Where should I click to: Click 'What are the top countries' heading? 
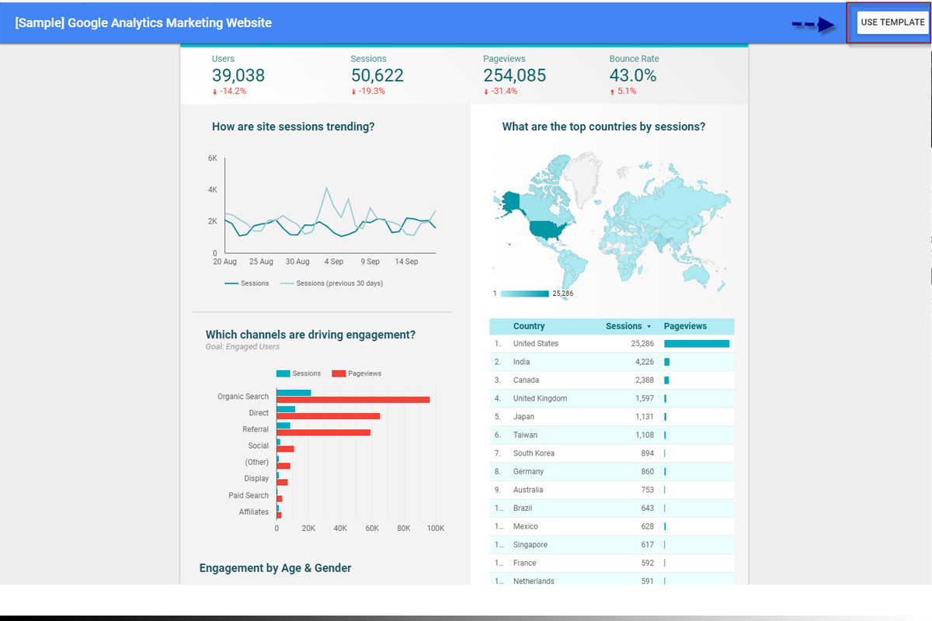(x=604, y=127)
